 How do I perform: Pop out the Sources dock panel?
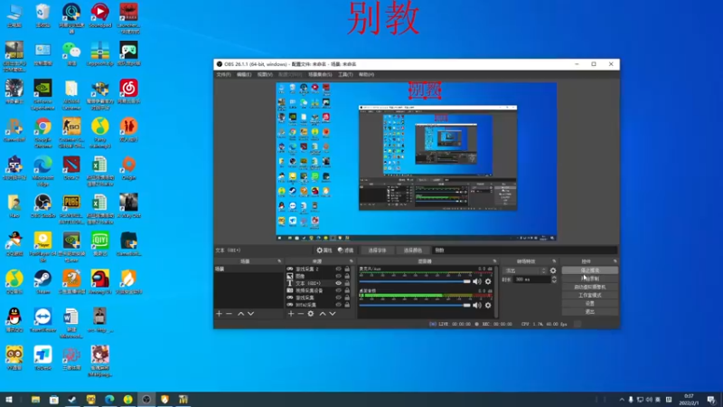tap(351, 261)
